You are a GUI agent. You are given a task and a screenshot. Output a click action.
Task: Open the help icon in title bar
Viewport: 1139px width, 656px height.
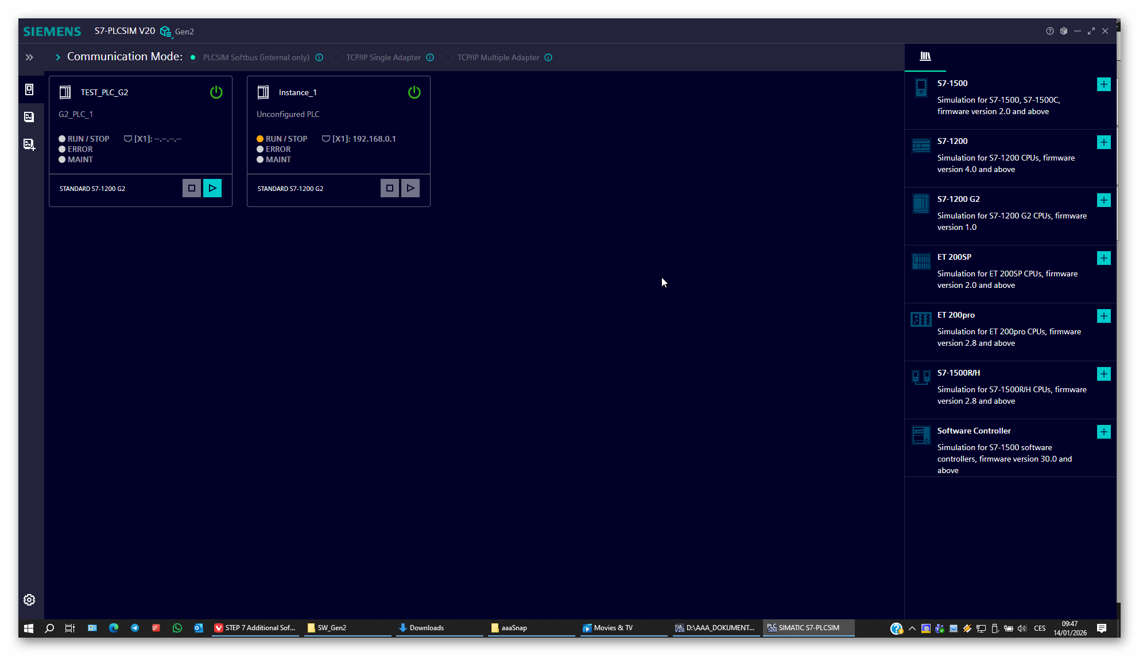coord(1049,31)
